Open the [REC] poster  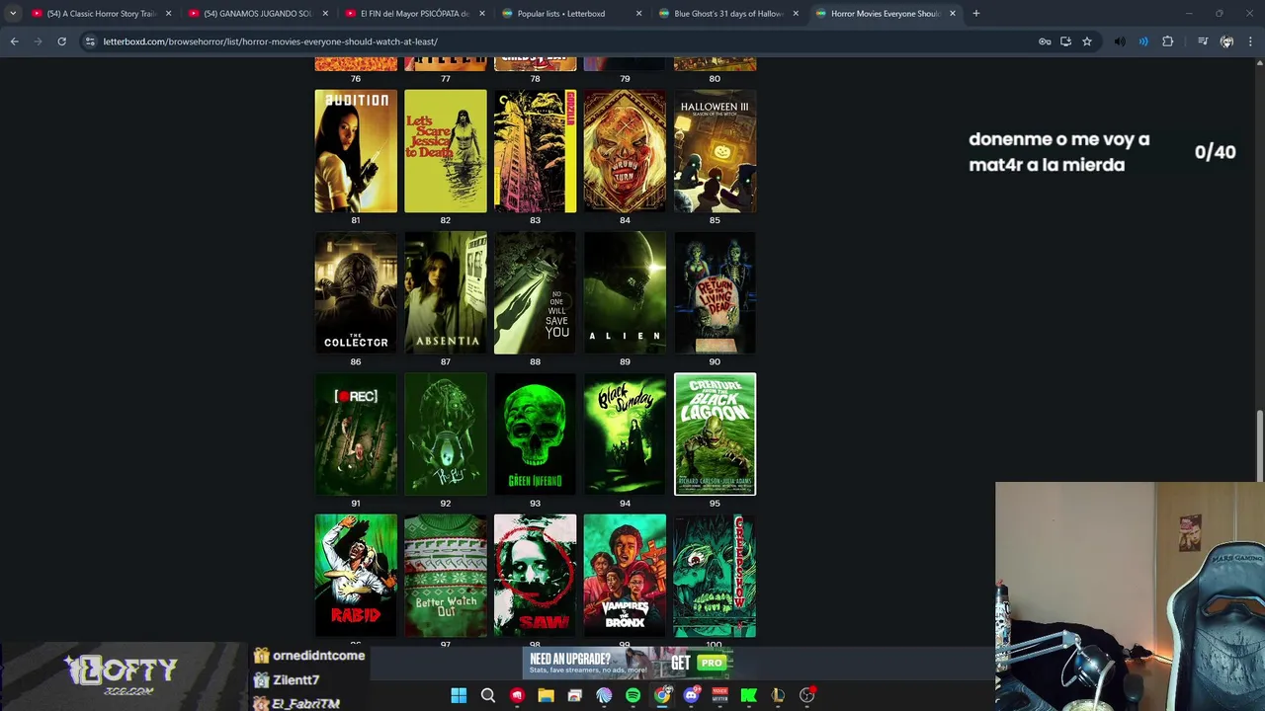point(356,434)
